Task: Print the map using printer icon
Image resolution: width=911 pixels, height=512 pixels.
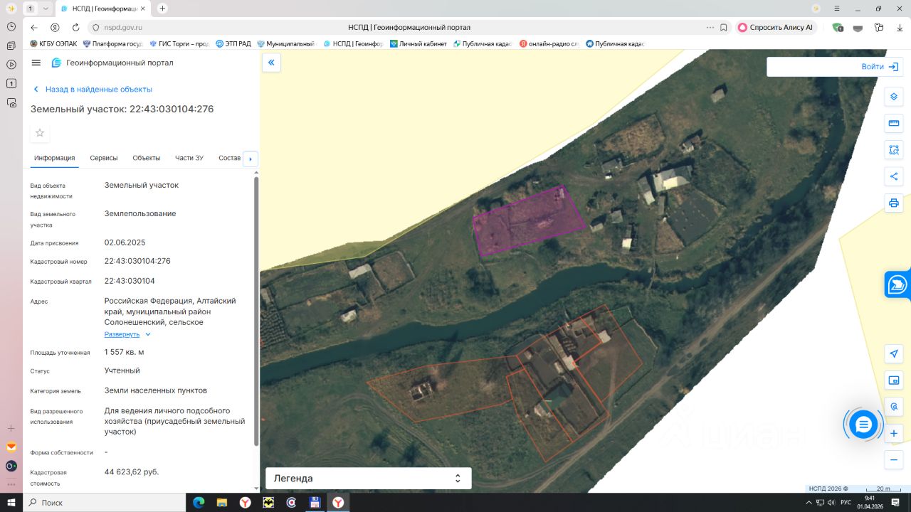Action: coord(894,203)
